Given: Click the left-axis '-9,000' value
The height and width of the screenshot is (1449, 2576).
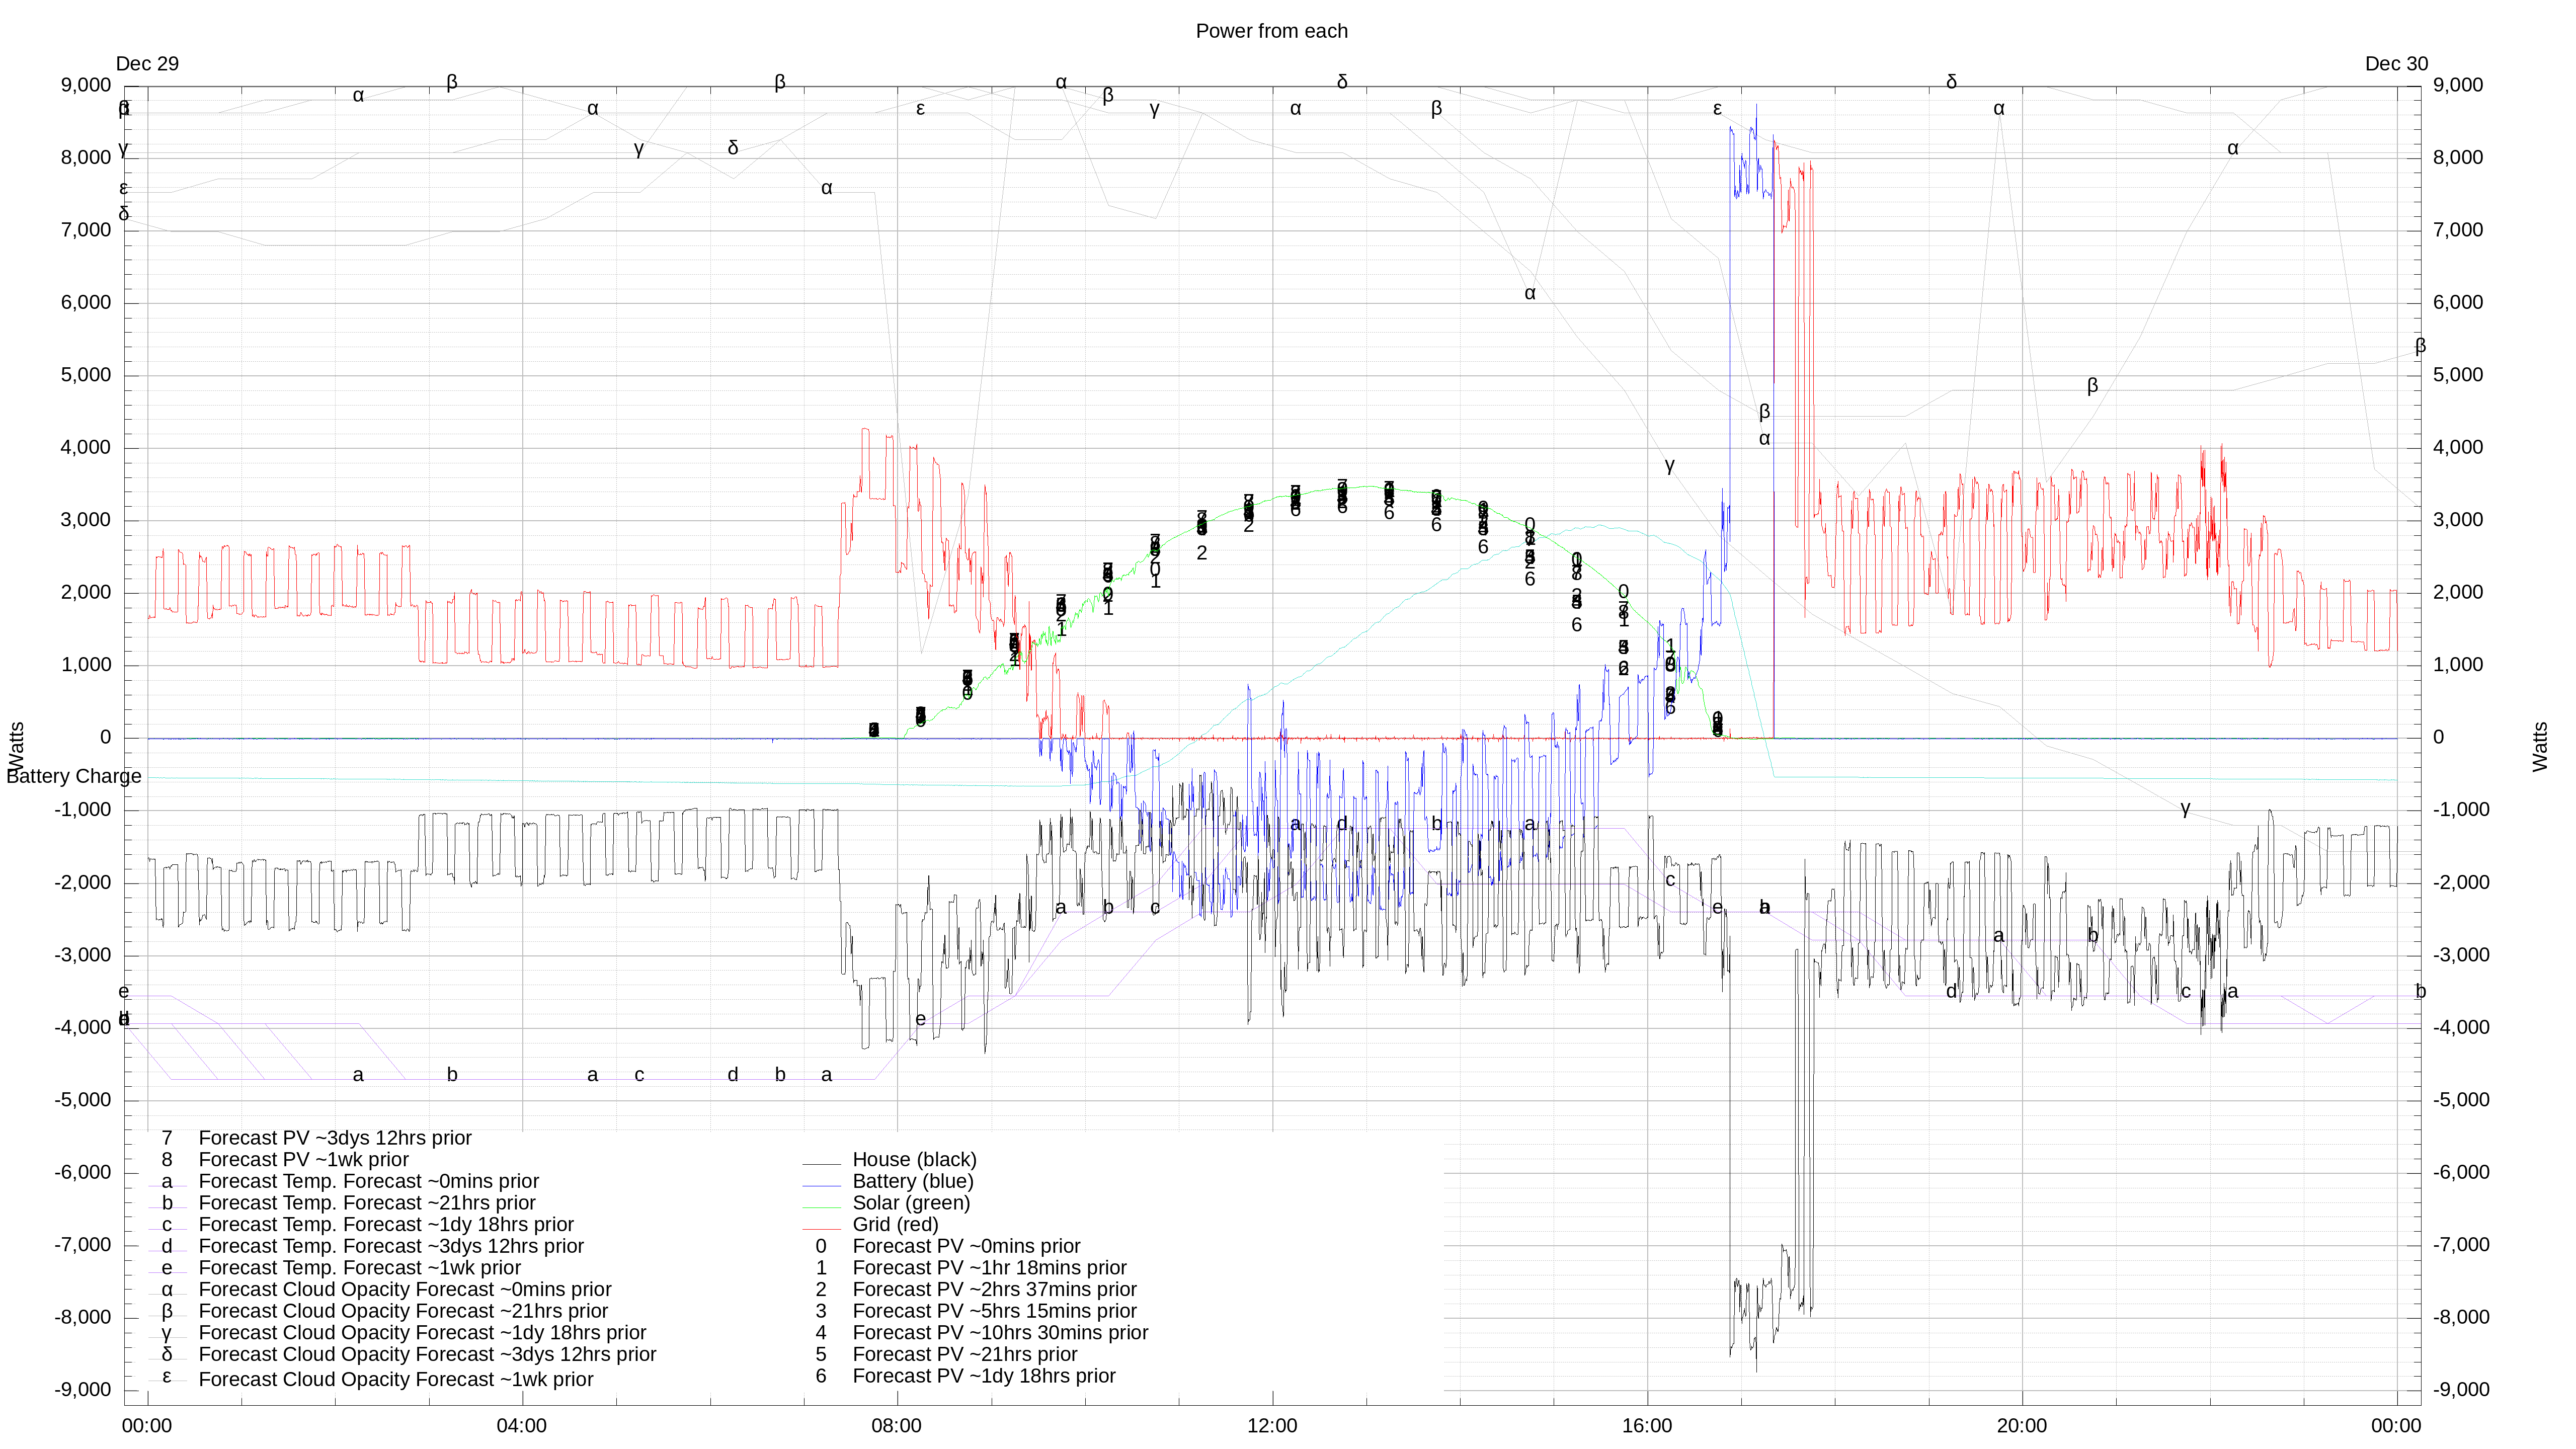Looking at the screenshot, I should [83, 1390].
